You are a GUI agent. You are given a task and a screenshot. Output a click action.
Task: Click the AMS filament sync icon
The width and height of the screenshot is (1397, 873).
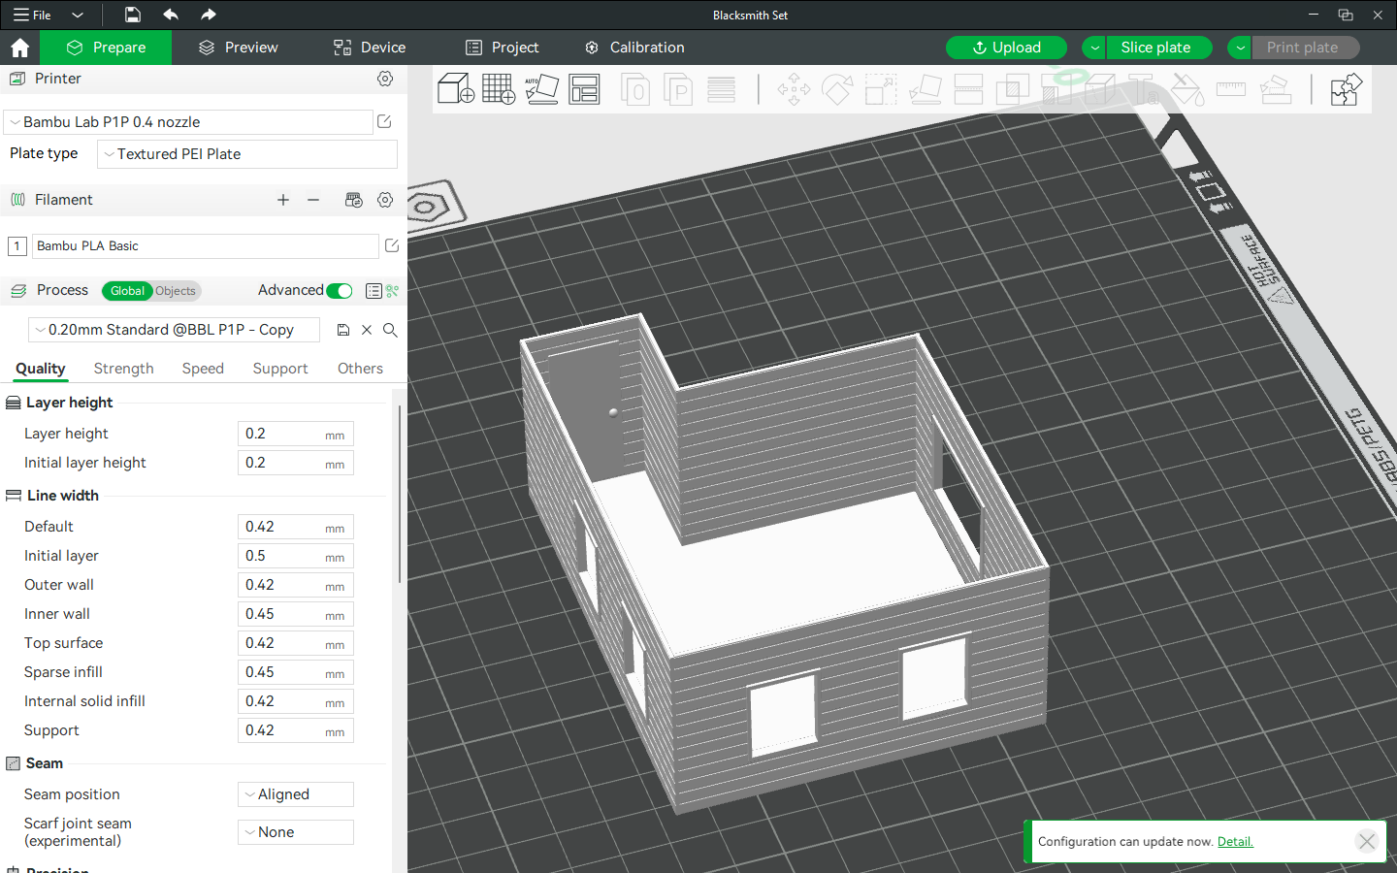[354, 200]
